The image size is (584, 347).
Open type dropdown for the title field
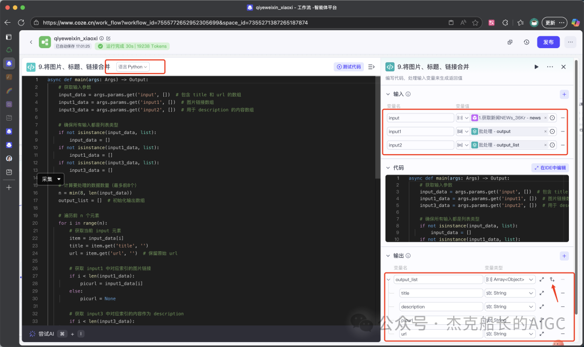(x=510, y=293)
